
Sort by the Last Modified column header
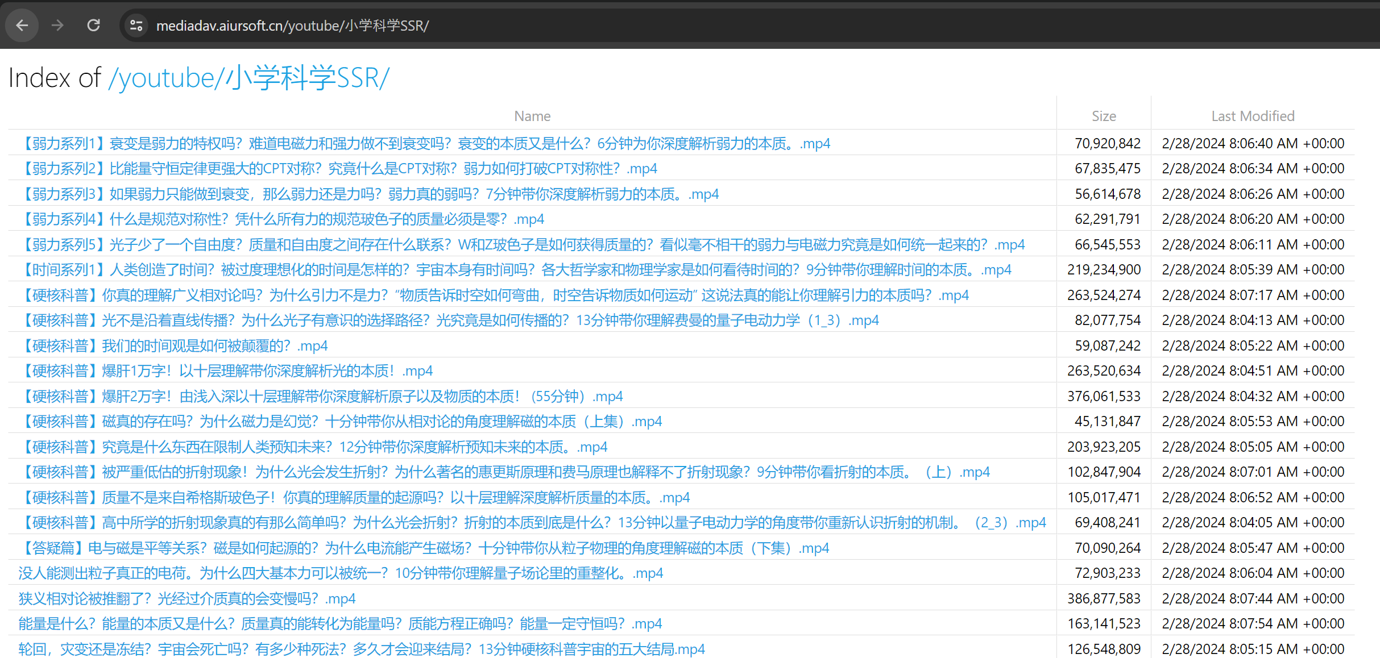1253,116
